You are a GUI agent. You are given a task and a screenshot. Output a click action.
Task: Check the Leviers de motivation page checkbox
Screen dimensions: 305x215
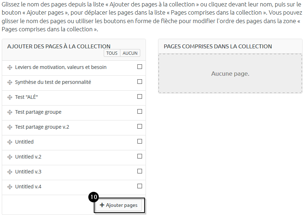(x=140, y=67)
